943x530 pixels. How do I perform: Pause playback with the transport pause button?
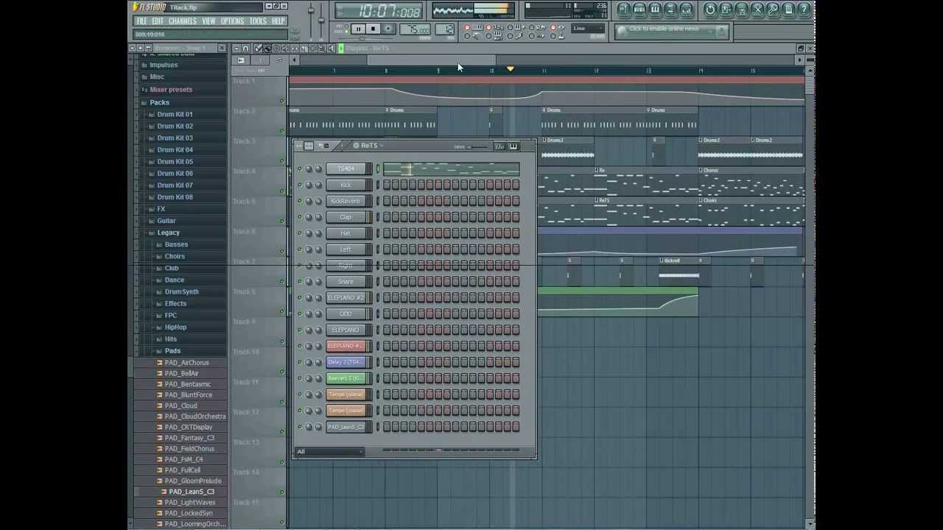[358, 29]
